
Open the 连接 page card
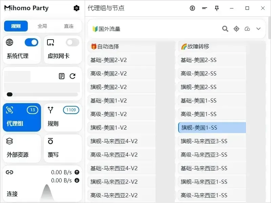point(42,184)
